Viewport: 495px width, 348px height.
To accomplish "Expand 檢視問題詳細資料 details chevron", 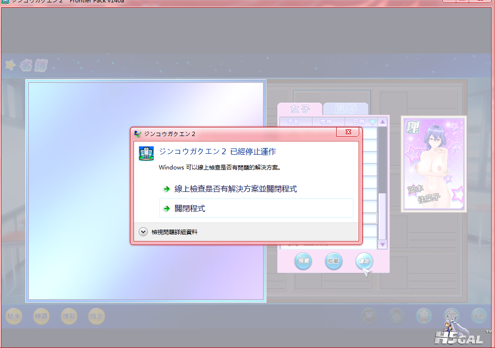I will 143,232.
